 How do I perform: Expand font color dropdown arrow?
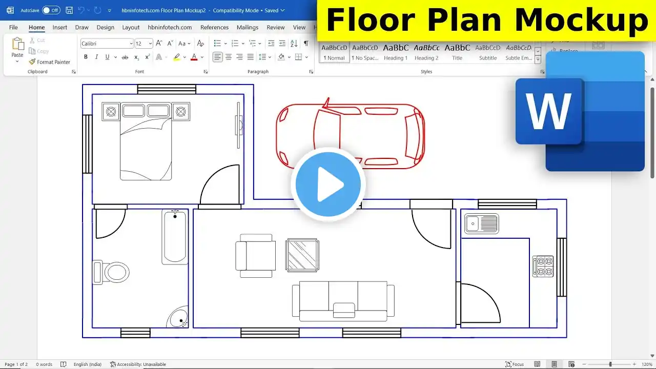tap(202, 57)
